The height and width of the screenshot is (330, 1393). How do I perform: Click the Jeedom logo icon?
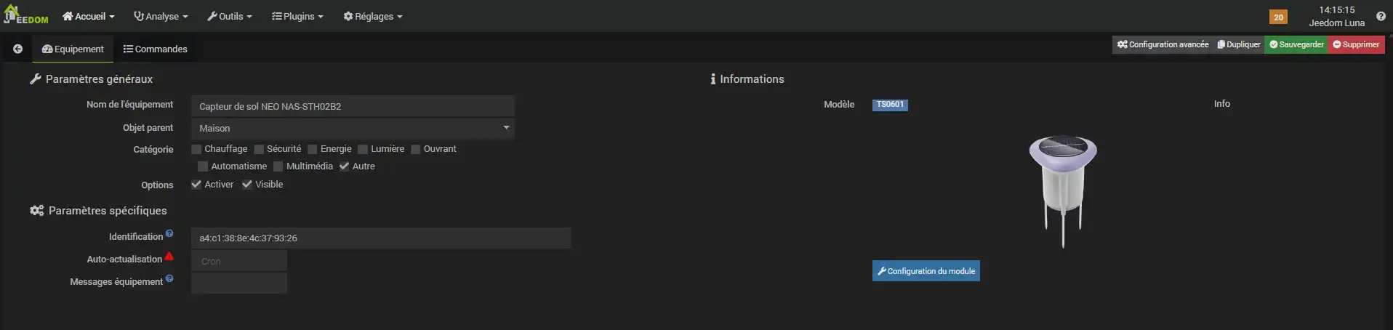[25, 15]
